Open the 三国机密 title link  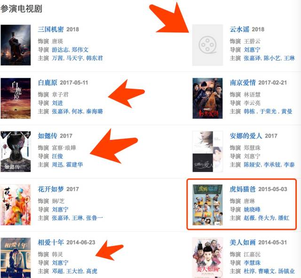click(x=51, y=29)
